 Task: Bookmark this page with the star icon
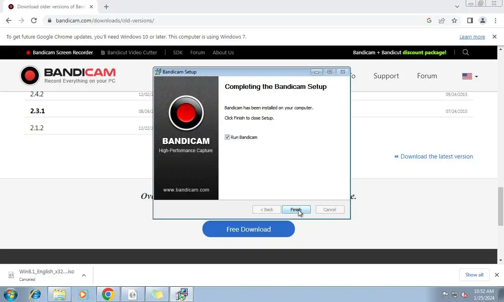pyautogui.click(x=454, y=20)
